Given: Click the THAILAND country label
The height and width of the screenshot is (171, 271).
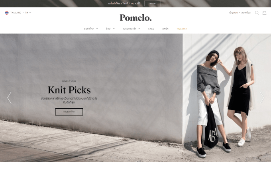Looking at the screenshot, I should pos(16,13).
